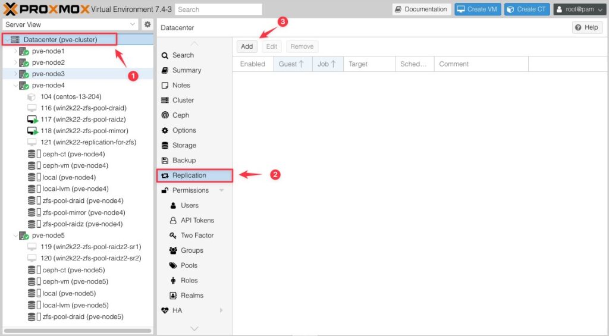The width and height of the screenshot is (609, 336).
Task: Click the Remove button
Action: pos(302,46)
